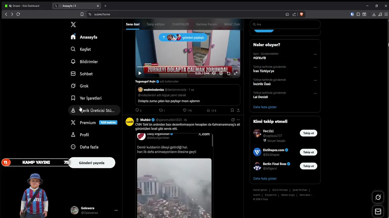389x218 pixels.
Task: Reply to the zurna video post
Action: click(138, 111)
